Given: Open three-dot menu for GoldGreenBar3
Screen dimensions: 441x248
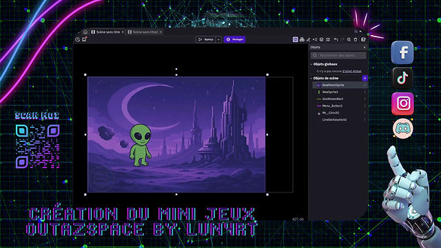Looking at the screenshot, I should tap(365, 99).
